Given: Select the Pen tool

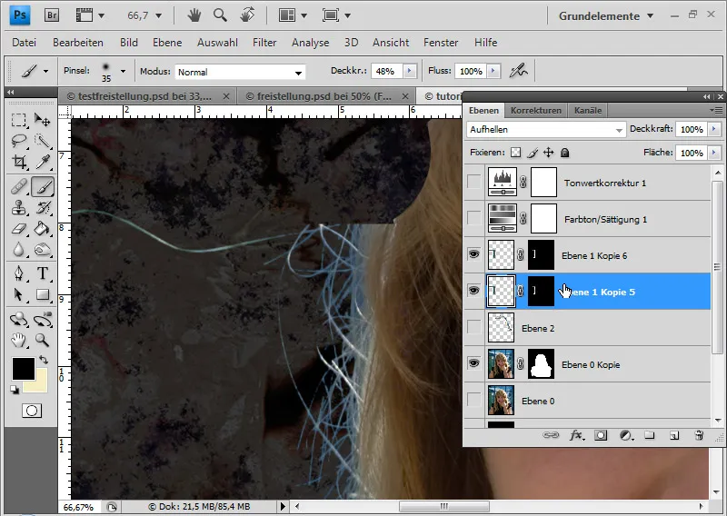Looking at the screenshot, I should click(18, 273).
